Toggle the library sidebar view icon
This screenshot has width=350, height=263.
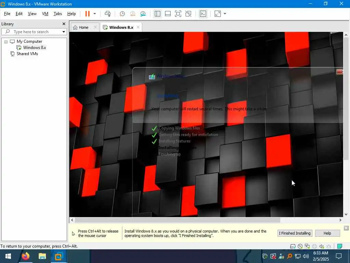click(x=157, y=14)
